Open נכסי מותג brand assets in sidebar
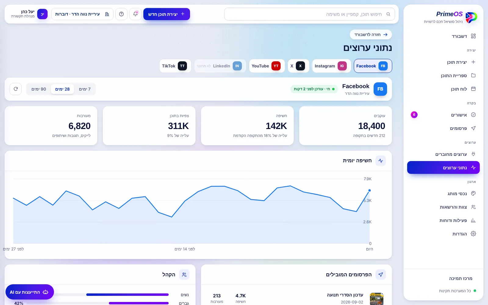 pyautogui.click(x=443, y=193)
